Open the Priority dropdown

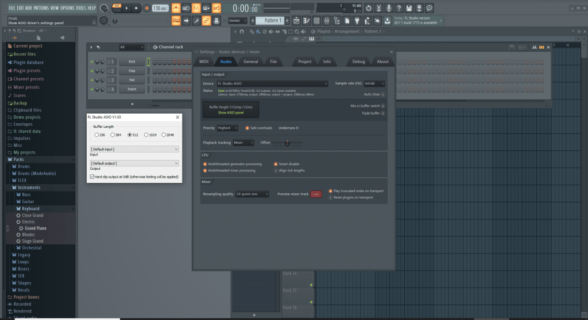pyautogui.click(x=227, y=128)
